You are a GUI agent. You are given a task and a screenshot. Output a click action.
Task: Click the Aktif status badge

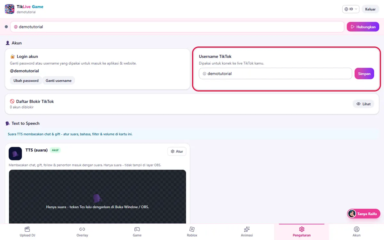pyautogui.click(x=55, y=150)
